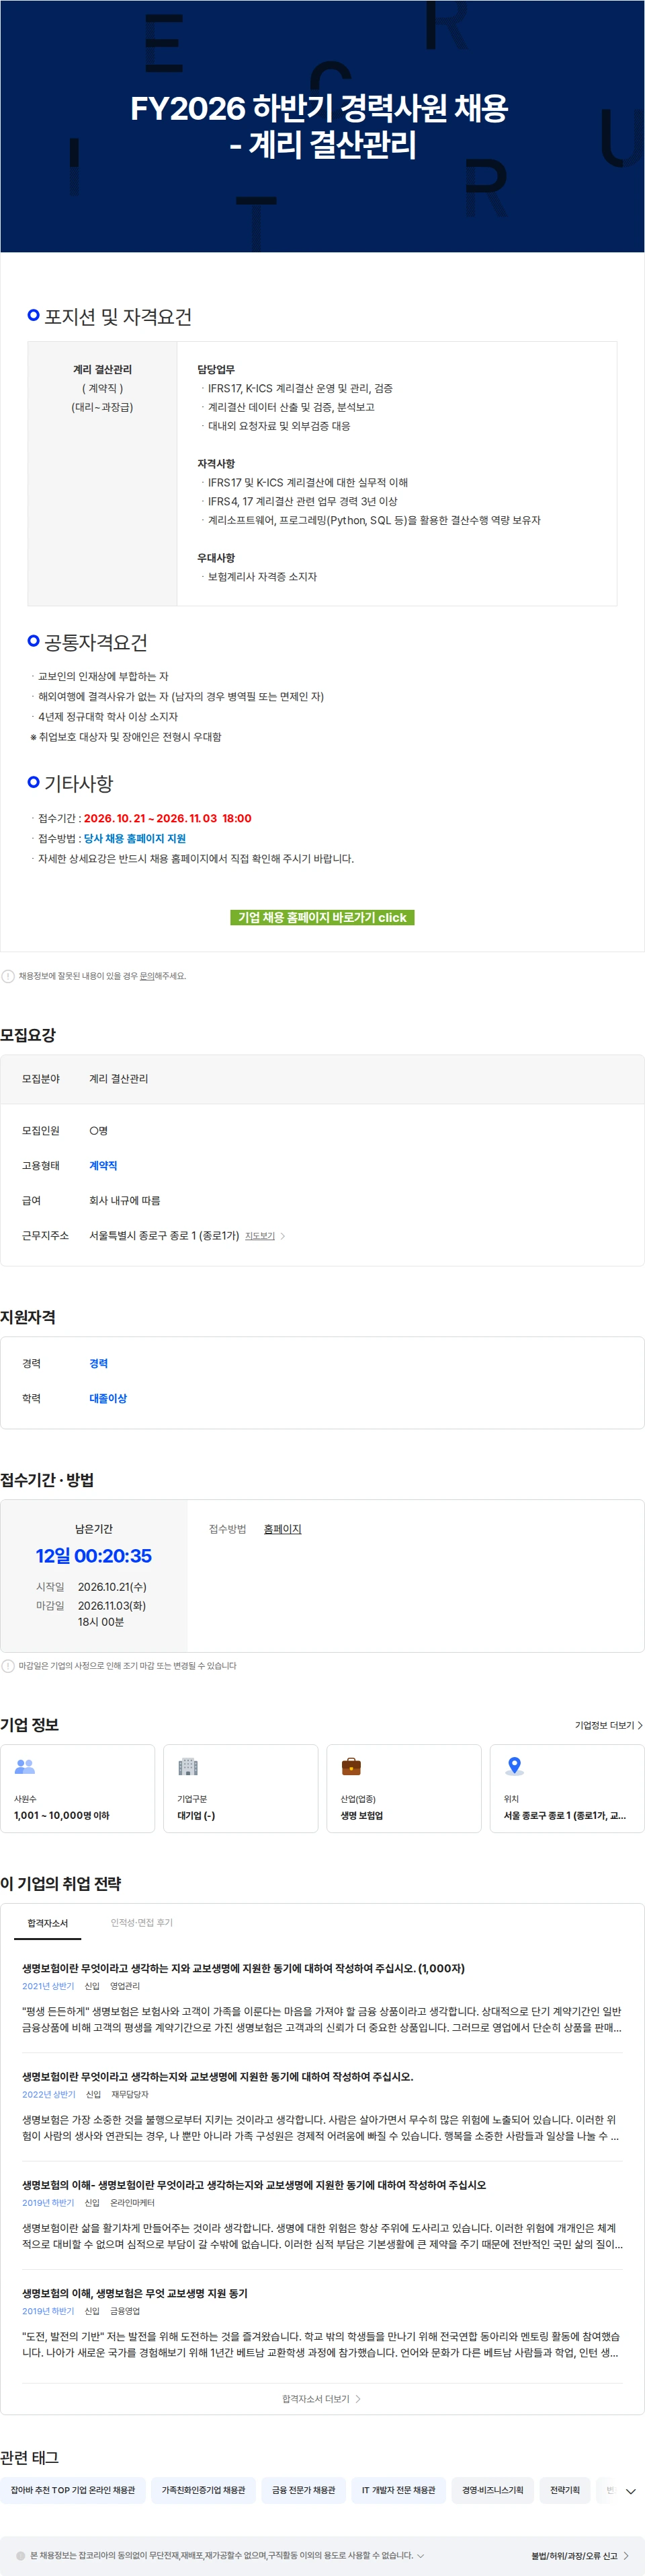Click the chevron next to 지도보기

tap(283, 1236)
